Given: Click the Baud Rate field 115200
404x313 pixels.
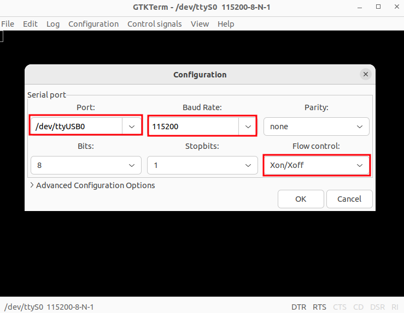Looking at the screenshot, I should point(193,127).
